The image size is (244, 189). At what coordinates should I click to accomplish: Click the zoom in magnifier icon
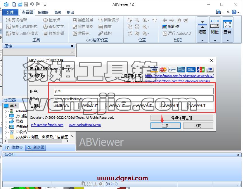[x=144, y=20]
